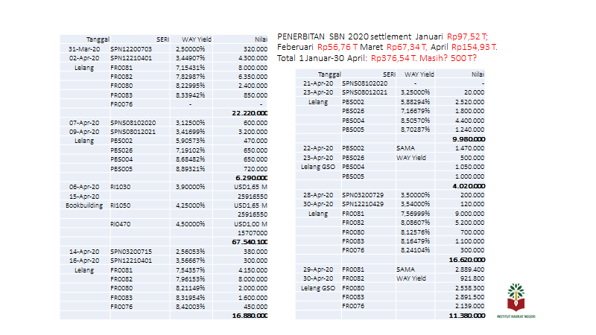Click series code SPN12200703
The image size is (596, 335).
point(131,49)
